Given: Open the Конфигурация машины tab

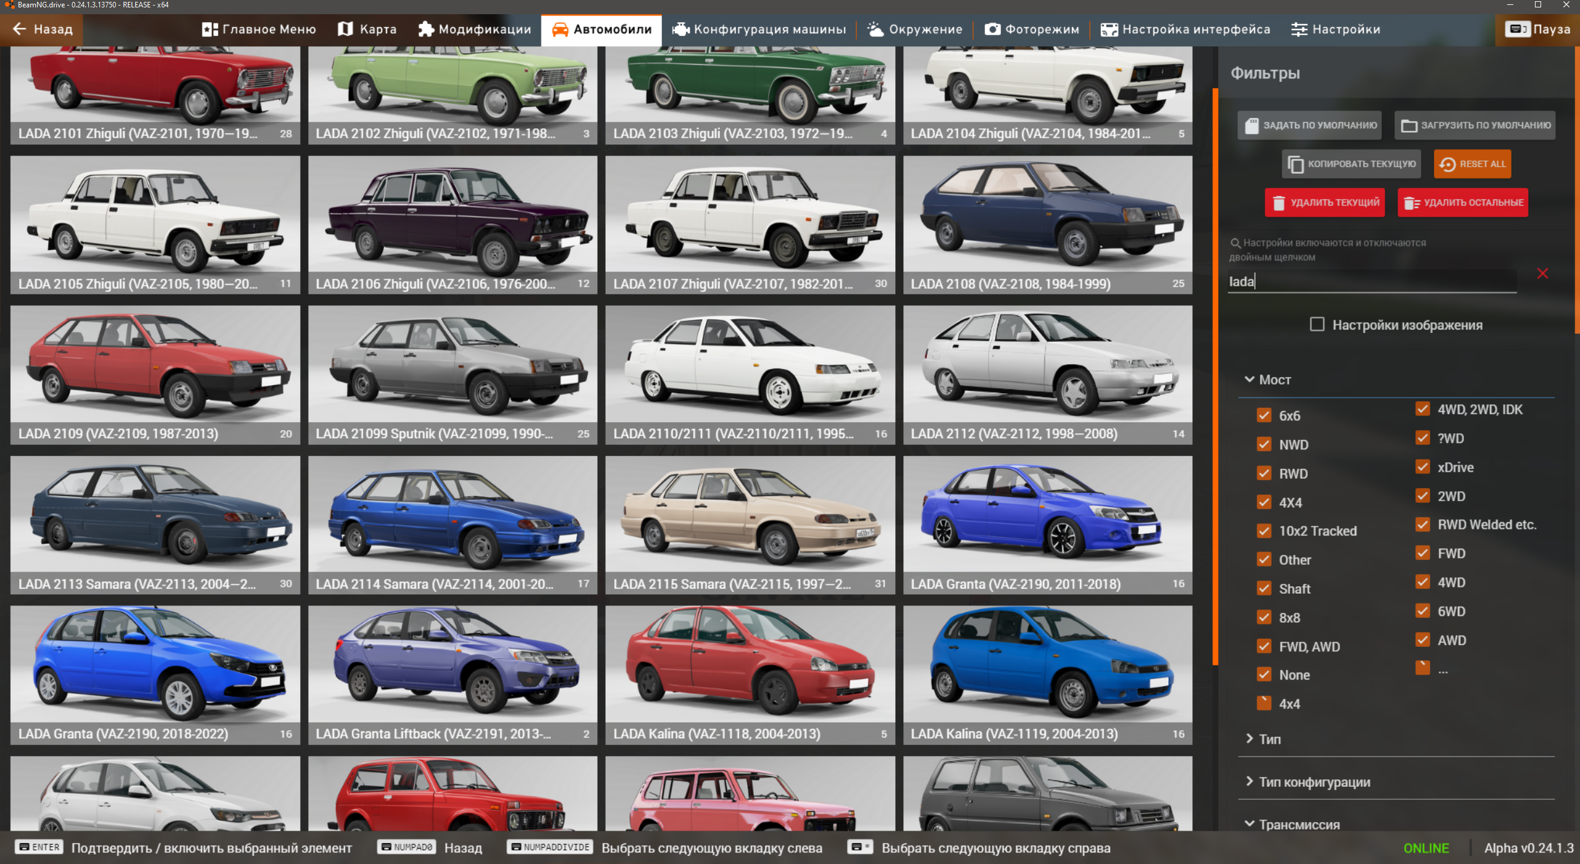Looking at the screenshot, I should click(x=759, y=29).
